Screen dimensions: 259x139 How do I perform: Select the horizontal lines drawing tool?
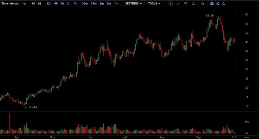186,4
